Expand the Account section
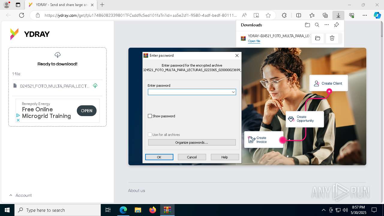384x216 pixels. pos(20,195)
